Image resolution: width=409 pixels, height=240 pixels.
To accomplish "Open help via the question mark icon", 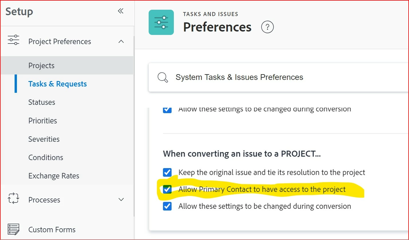I will click(x=268, y=27).
